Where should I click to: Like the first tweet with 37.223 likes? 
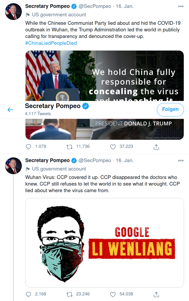pyautogui.click(x=113, y=147)
